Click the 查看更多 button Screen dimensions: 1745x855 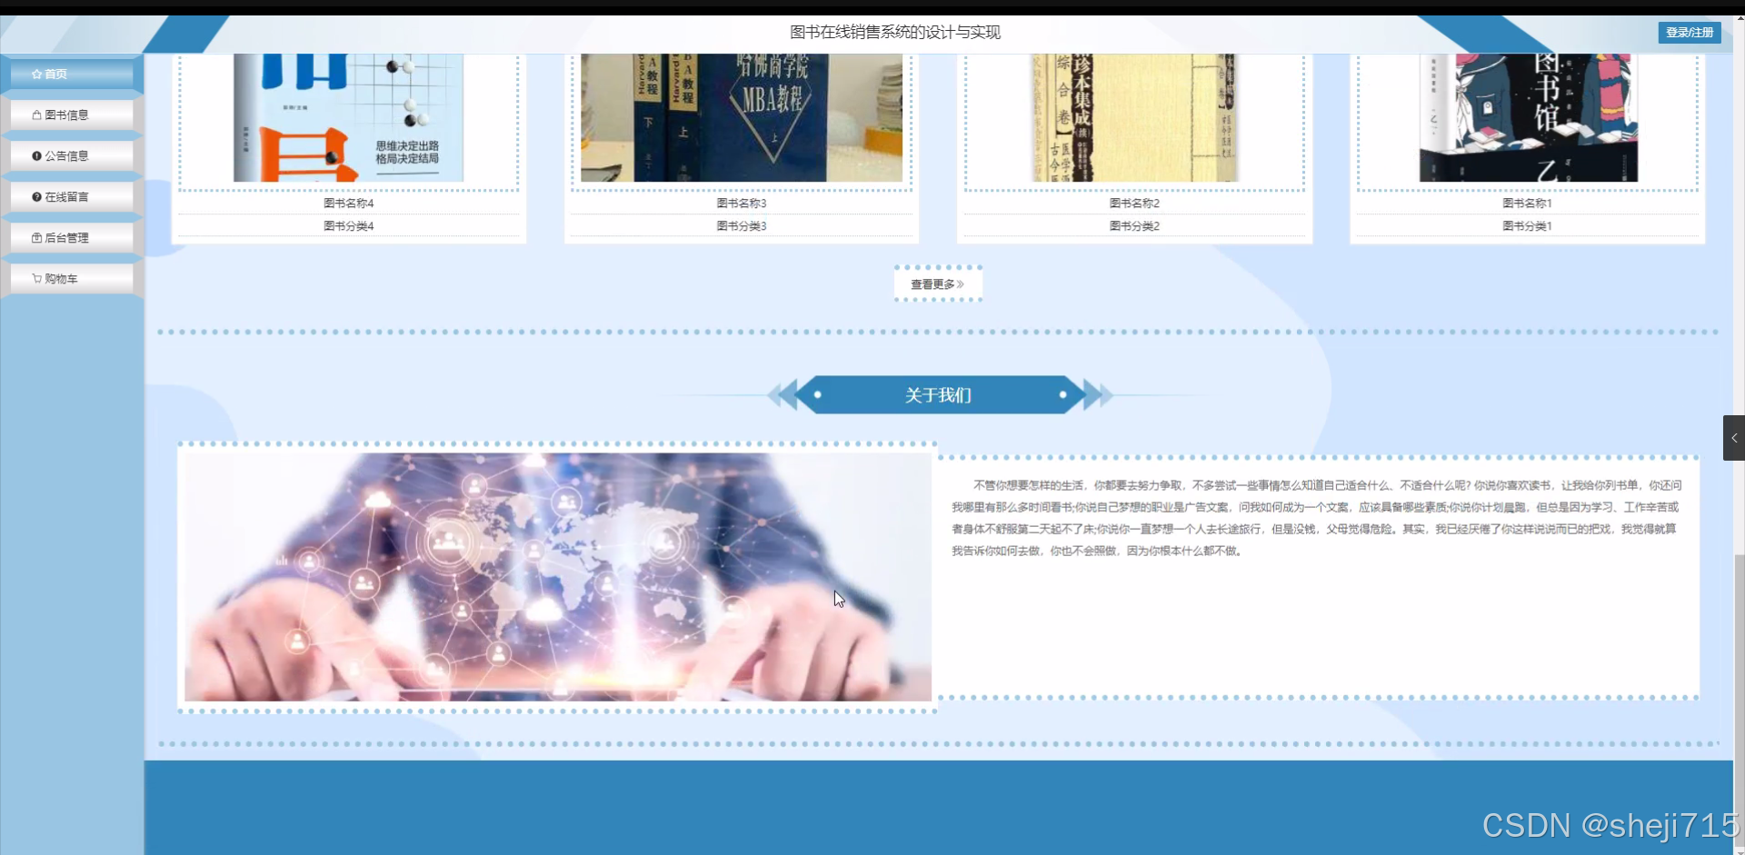pos(937,283)
